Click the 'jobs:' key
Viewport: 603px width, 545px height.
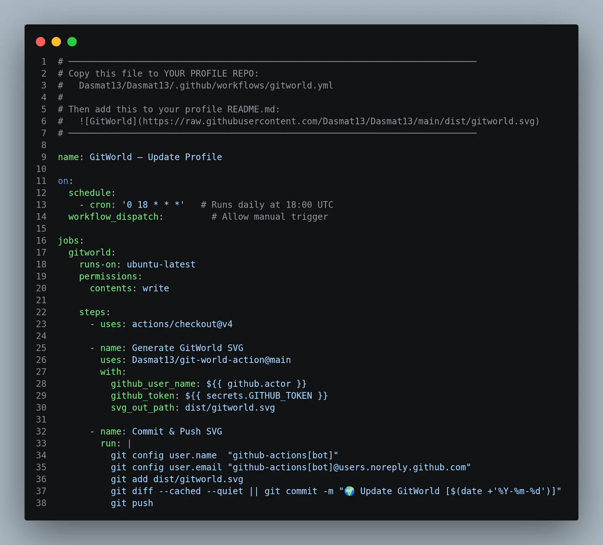[71, 241]
